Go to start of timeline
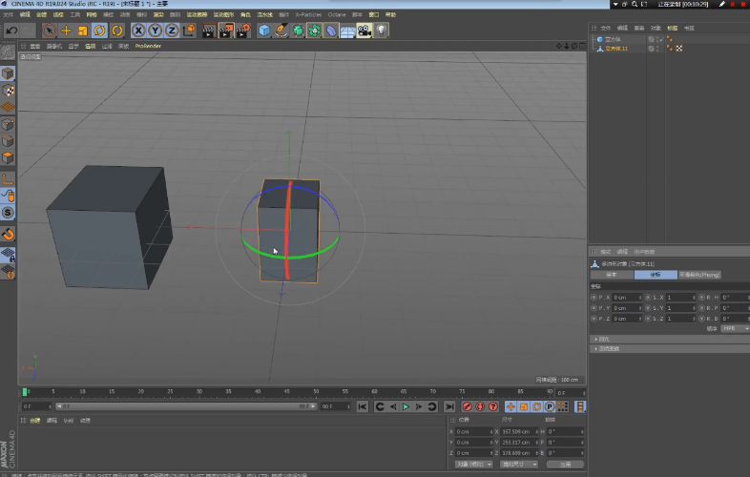 pyautogui.click(x=363, y=406)
